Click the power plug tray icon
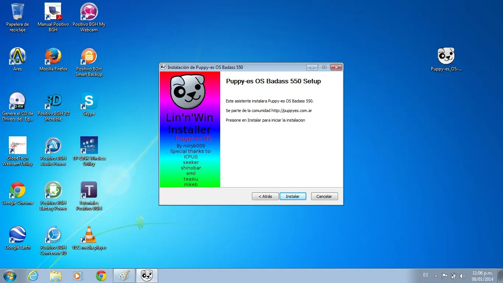This screenshot has height=283, width=503. (x=453, y=276)
